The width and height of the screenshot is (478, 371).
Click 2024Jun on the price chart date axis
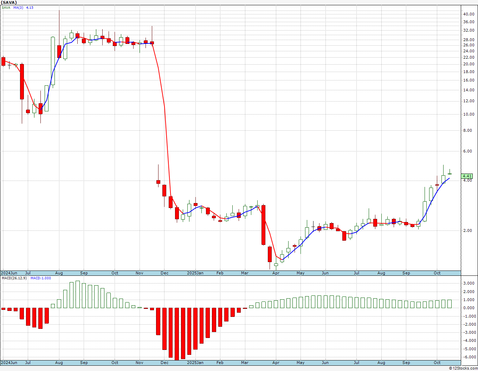[x=9, y=273]
